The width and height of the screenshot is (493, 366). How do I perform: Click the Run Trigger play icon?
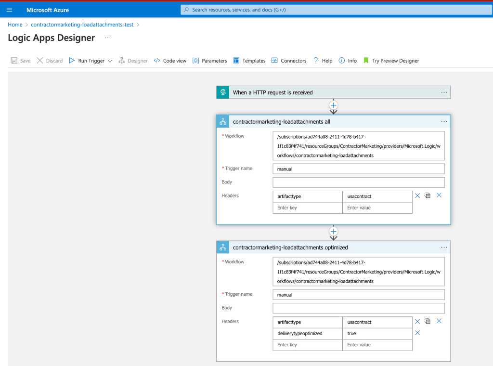pos(72,60)
